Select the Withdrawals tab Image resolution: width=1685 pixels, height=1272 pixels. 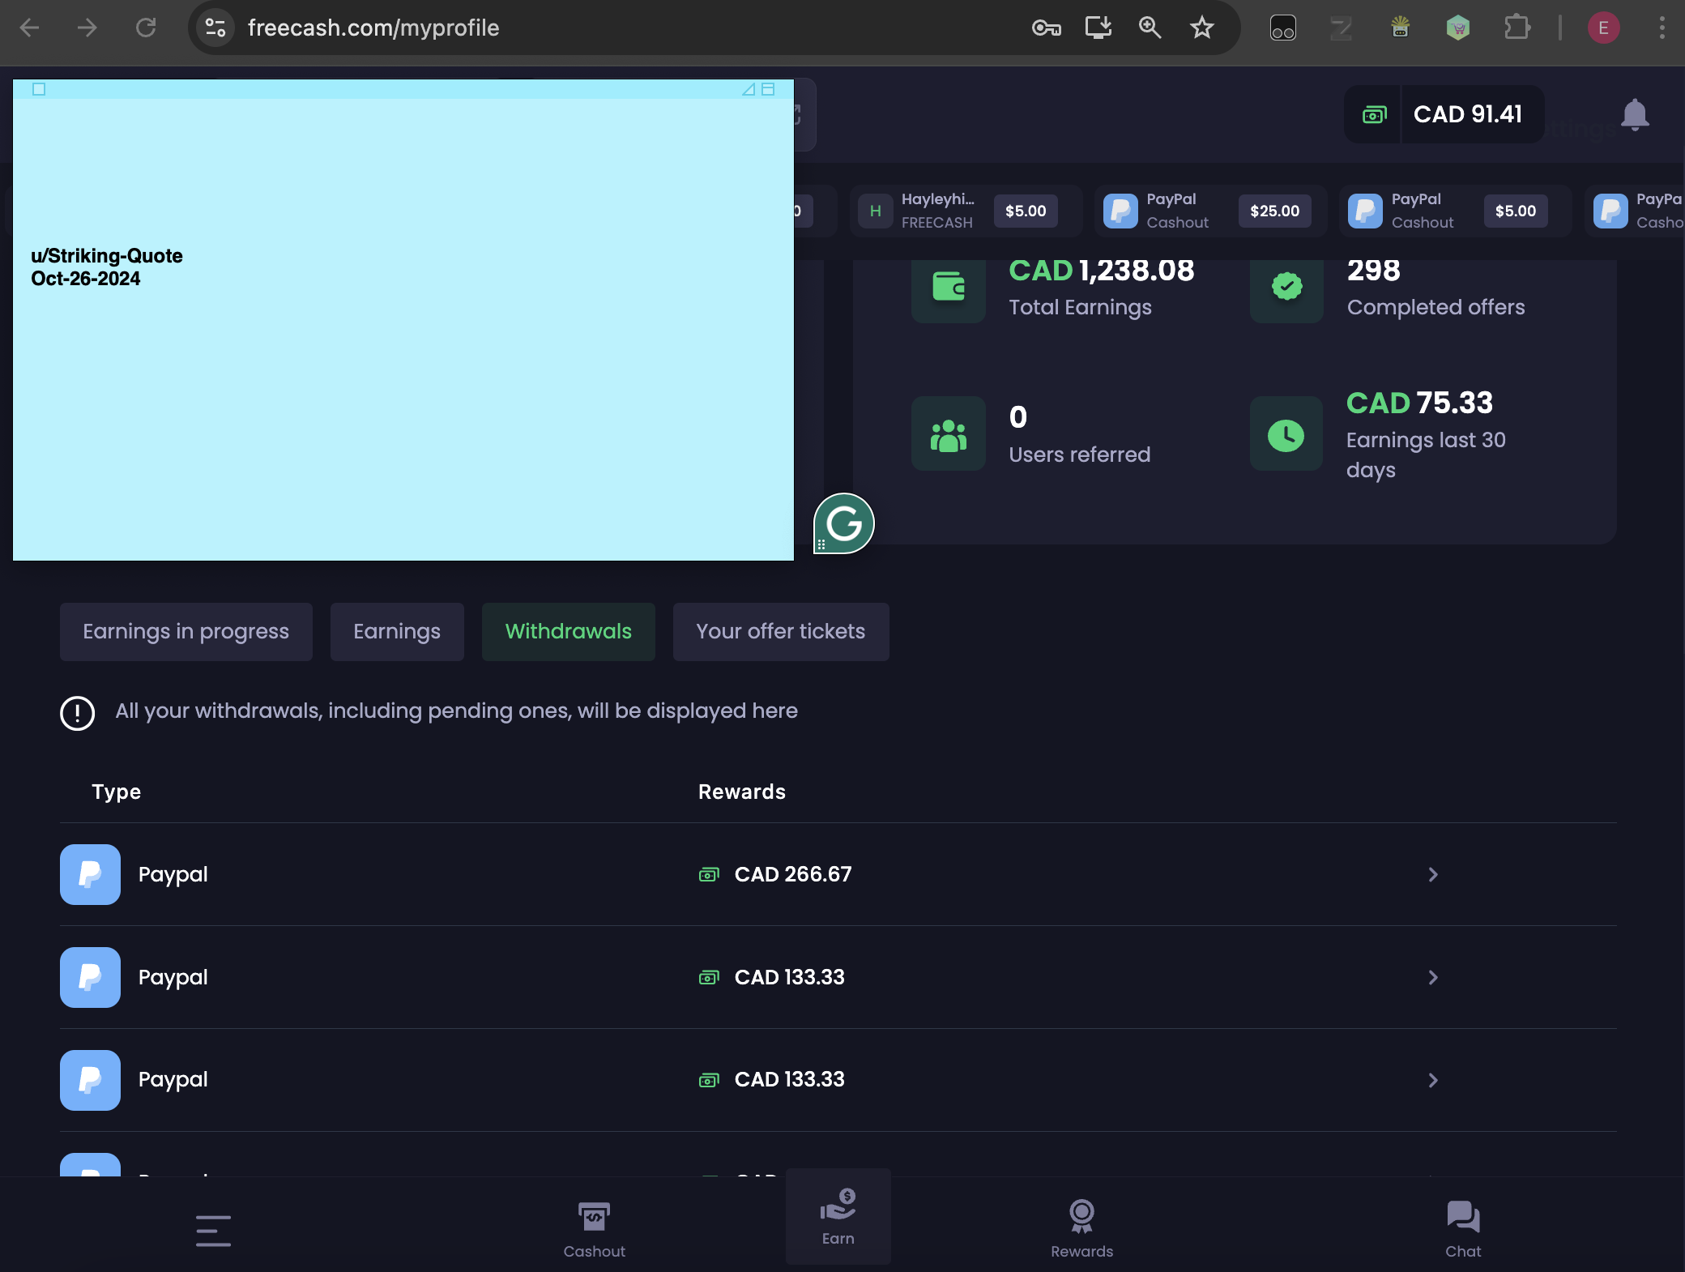(x=569, y=632)
